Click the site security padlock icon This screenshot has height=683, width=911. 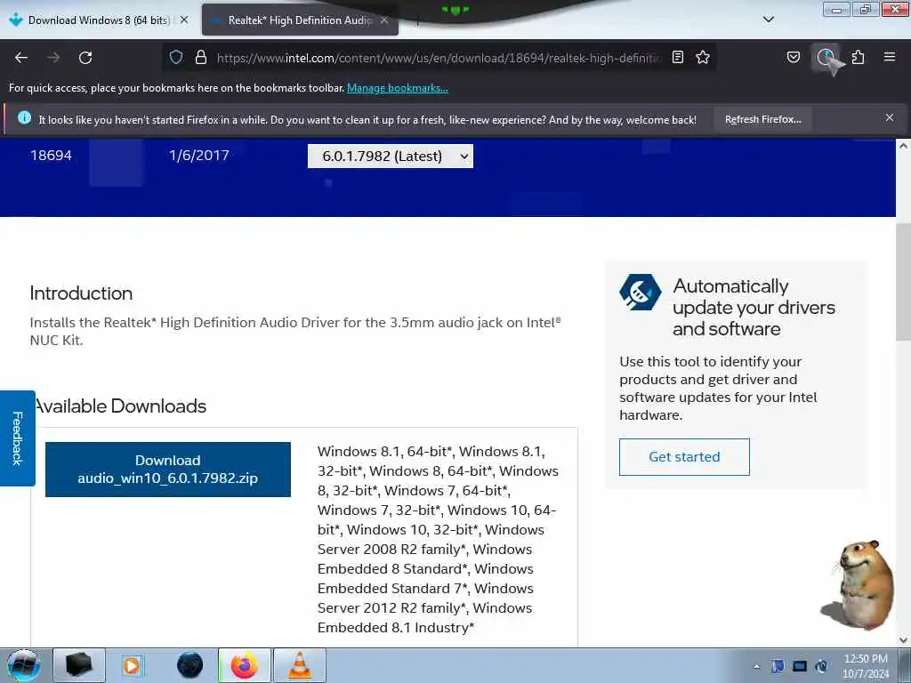[x=201, y=57]
